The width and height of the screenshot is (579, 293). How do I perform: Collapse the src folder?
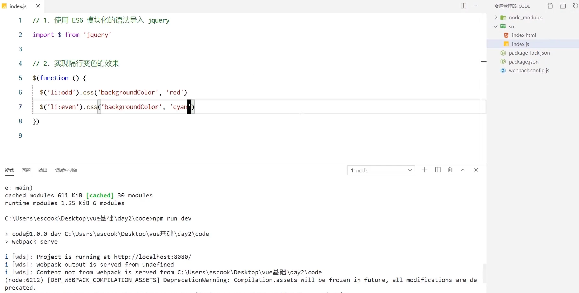(496, 26)
